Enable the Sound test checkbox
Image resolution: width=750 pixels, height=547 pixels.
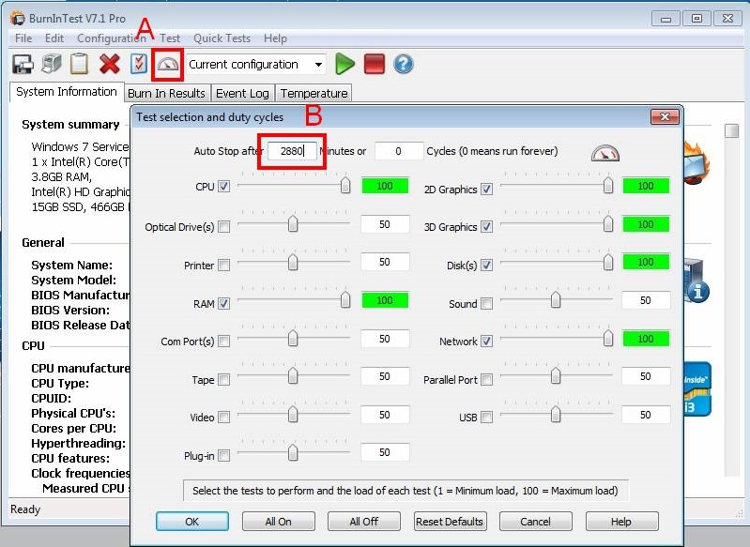(486, 303)
